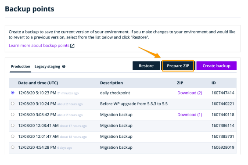Click backup ID 1607440118
The image size is (248, 165).
(223, 115)
